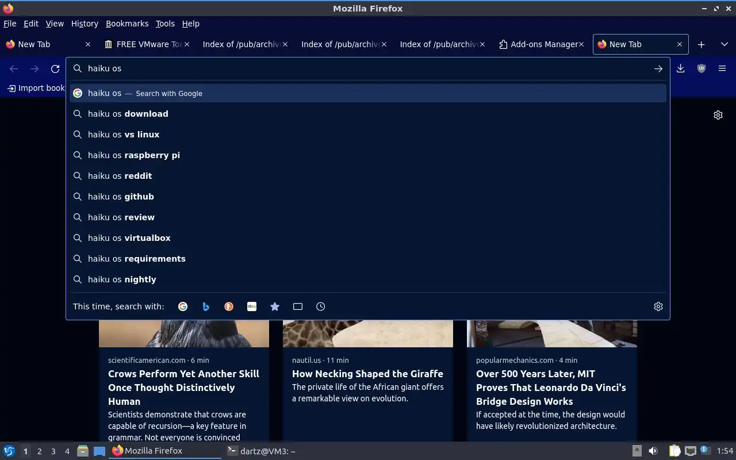The width and height of the screenshot is (736, 460).
Task: Open the How Necking Shaped the Giraffe article
Action: click(367, 374)
